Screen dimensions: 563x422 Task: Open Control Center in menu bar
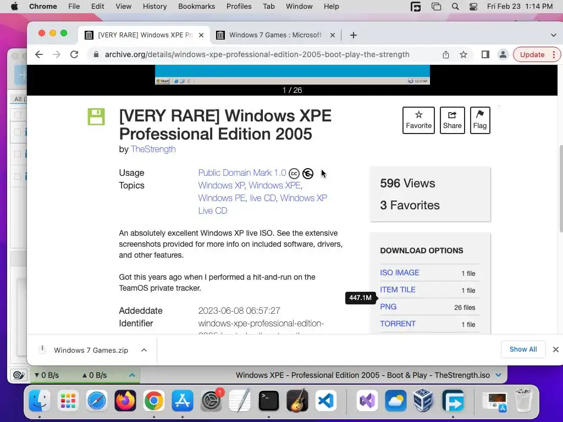click(473, 7)
